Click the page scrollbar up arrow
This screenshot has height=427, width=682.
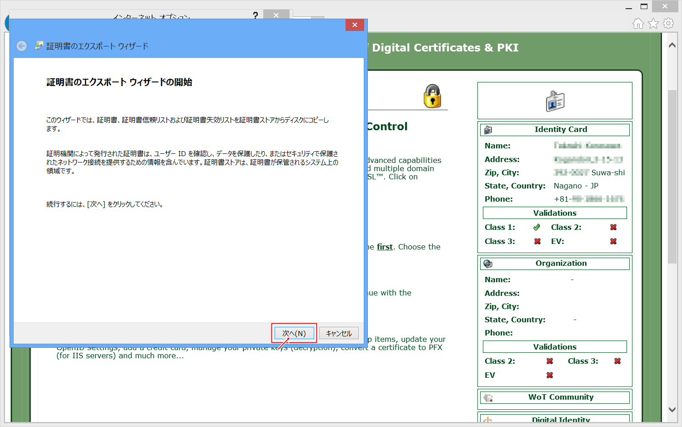pyautogui.click(x=672, y=46)
